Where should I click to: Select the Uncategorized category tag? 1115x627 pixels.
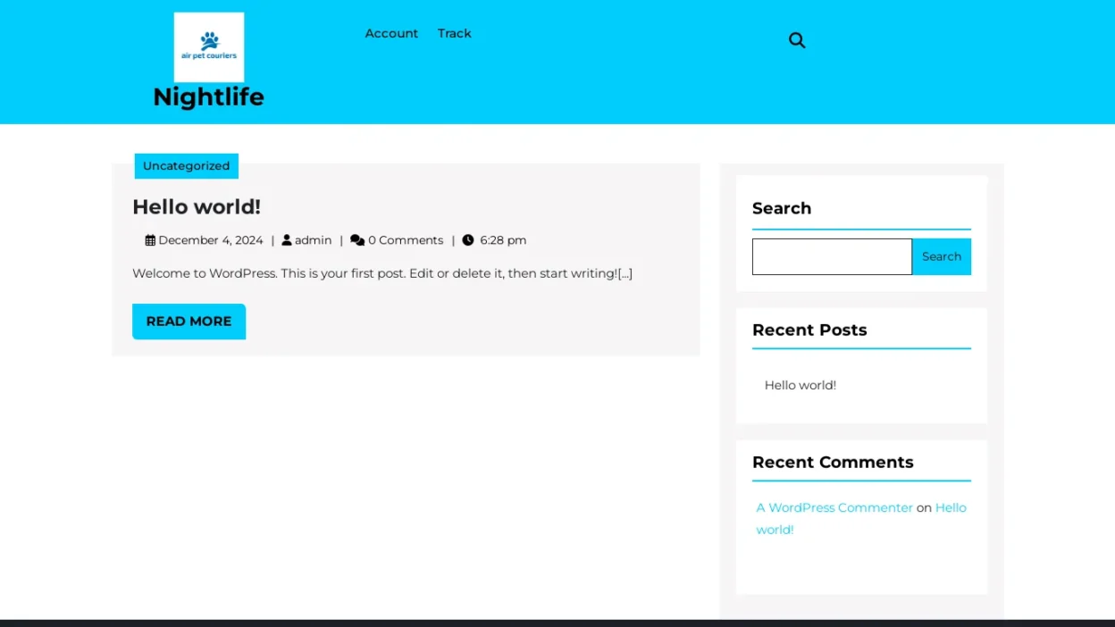186,166
